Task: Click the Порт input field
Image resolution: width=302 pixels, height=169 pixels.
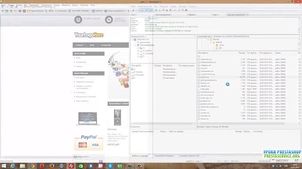Action: [222, 15]
